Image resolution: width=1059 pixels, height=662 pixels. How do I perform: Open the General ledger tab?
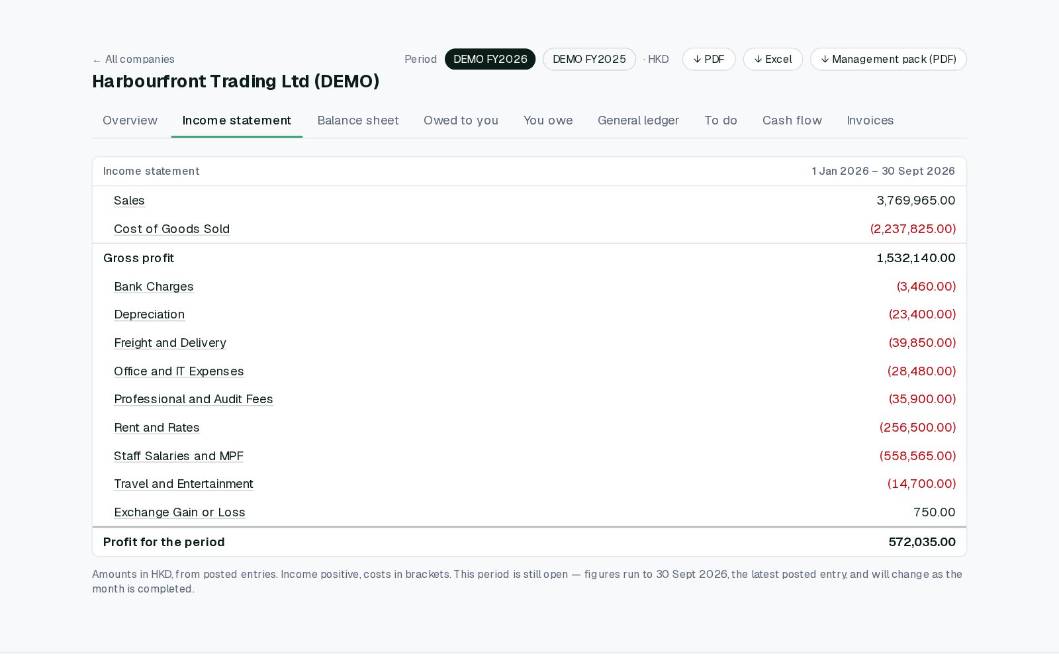tap(638, 120)
